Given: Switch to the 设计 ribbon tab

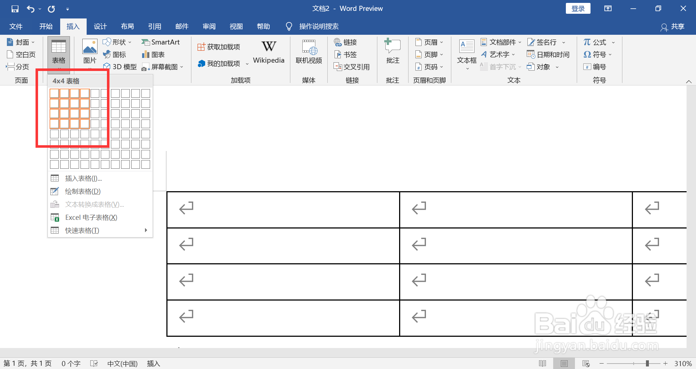Looking at the screenshot, I should point(100,26).
